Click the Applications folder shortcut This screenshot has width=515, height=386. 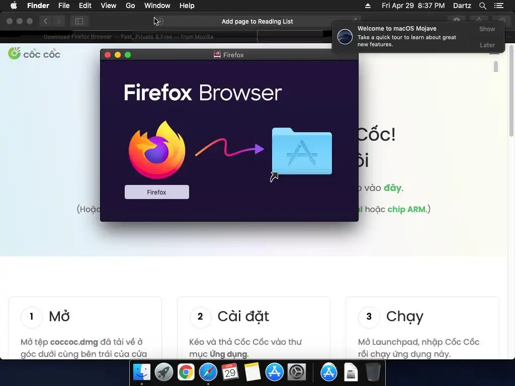[x=302, y=152]
